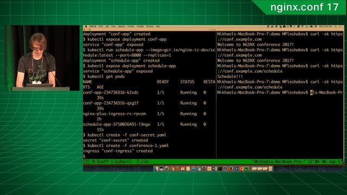This screenshot has height=195, width=347.
Task: Switch to tmux window 2:vim-
Action: click(x=143, y=161)
